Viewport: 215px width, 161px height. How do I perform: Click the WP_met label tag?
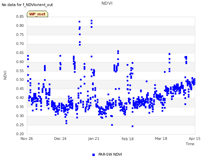coord(37,14)
